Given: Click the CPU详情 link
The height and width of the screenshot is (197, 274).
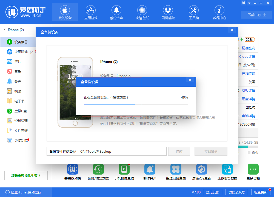Looking at the screenshot, I should click(x=248, y=90).
